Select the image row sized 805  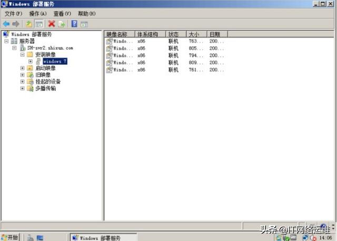(165, 48)
